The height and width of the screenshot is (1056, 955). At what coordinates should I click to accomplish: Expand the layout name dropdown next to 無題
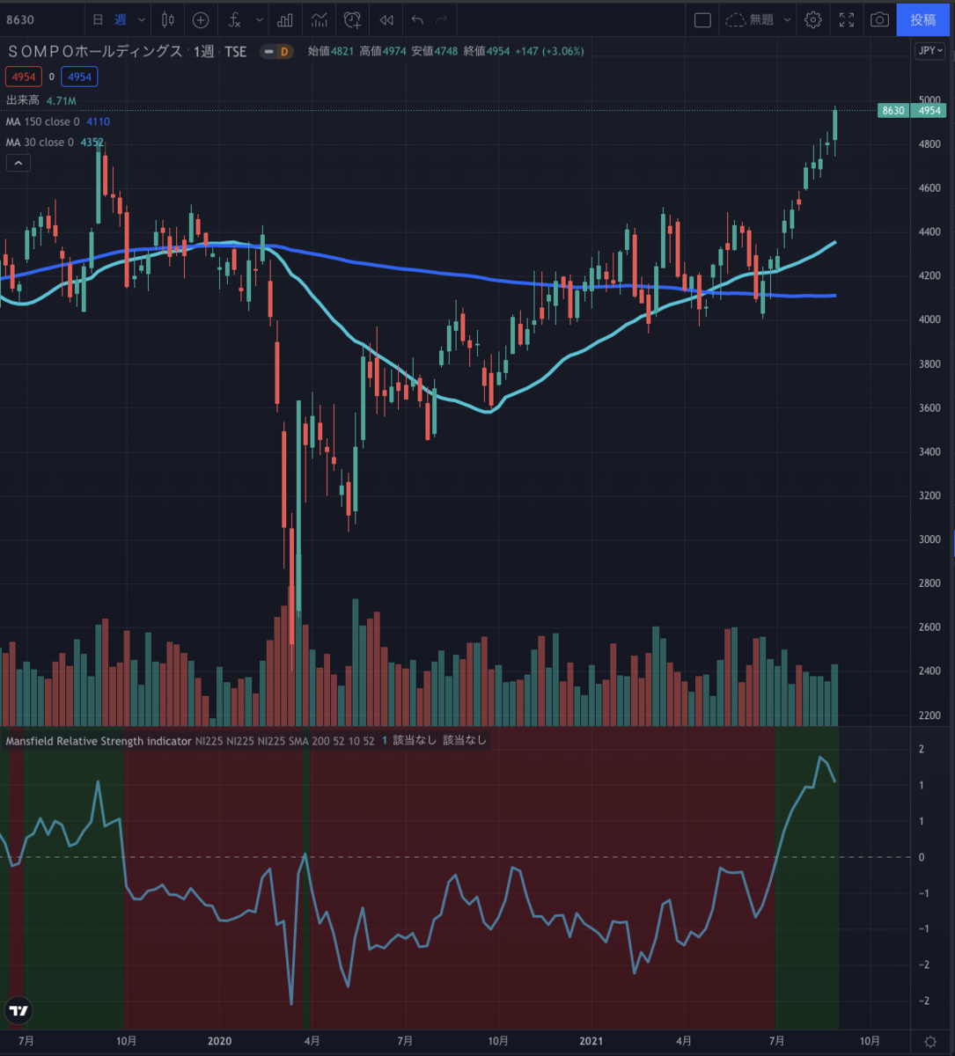(787, 19)
